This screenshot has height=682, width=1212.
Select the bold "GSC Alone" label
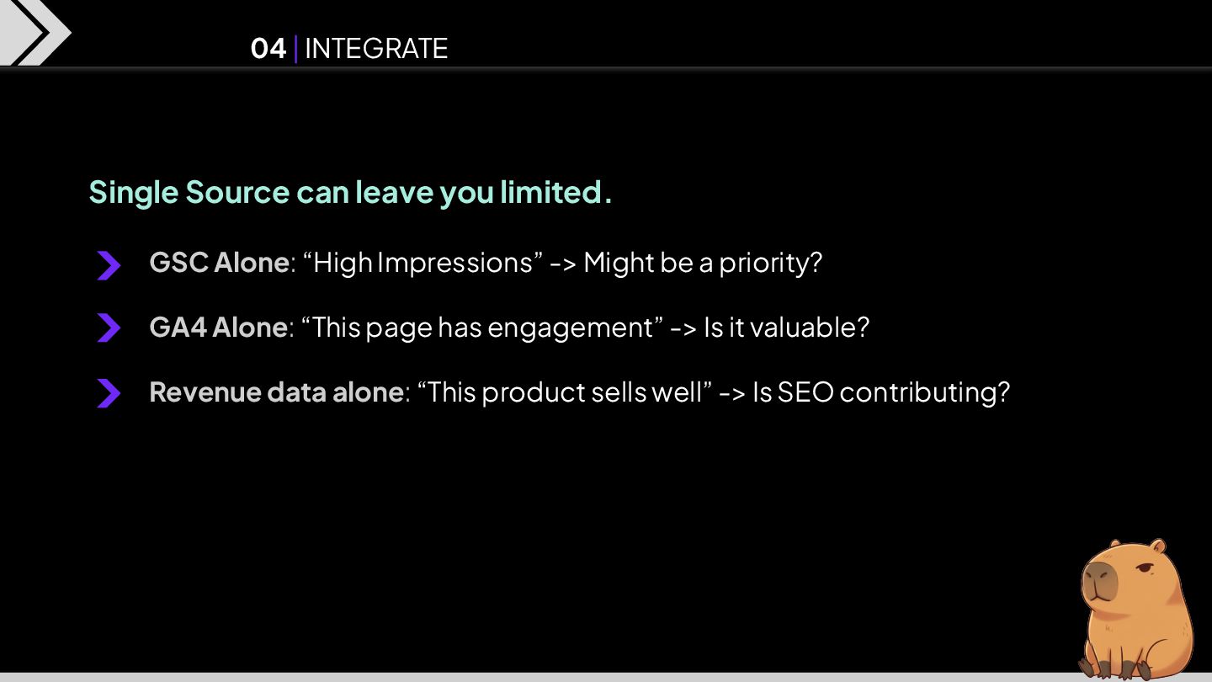[219, 263]
